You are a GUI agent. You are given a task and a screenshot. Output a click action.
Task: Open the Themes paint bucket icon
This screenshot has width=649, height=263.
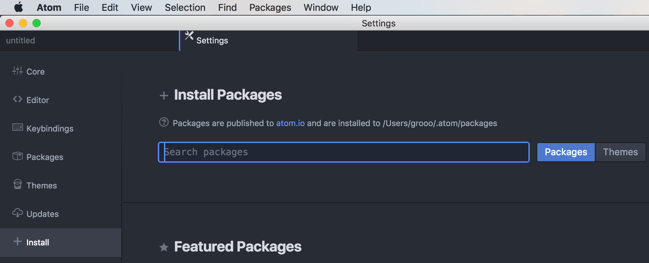(x=18, y=184)
